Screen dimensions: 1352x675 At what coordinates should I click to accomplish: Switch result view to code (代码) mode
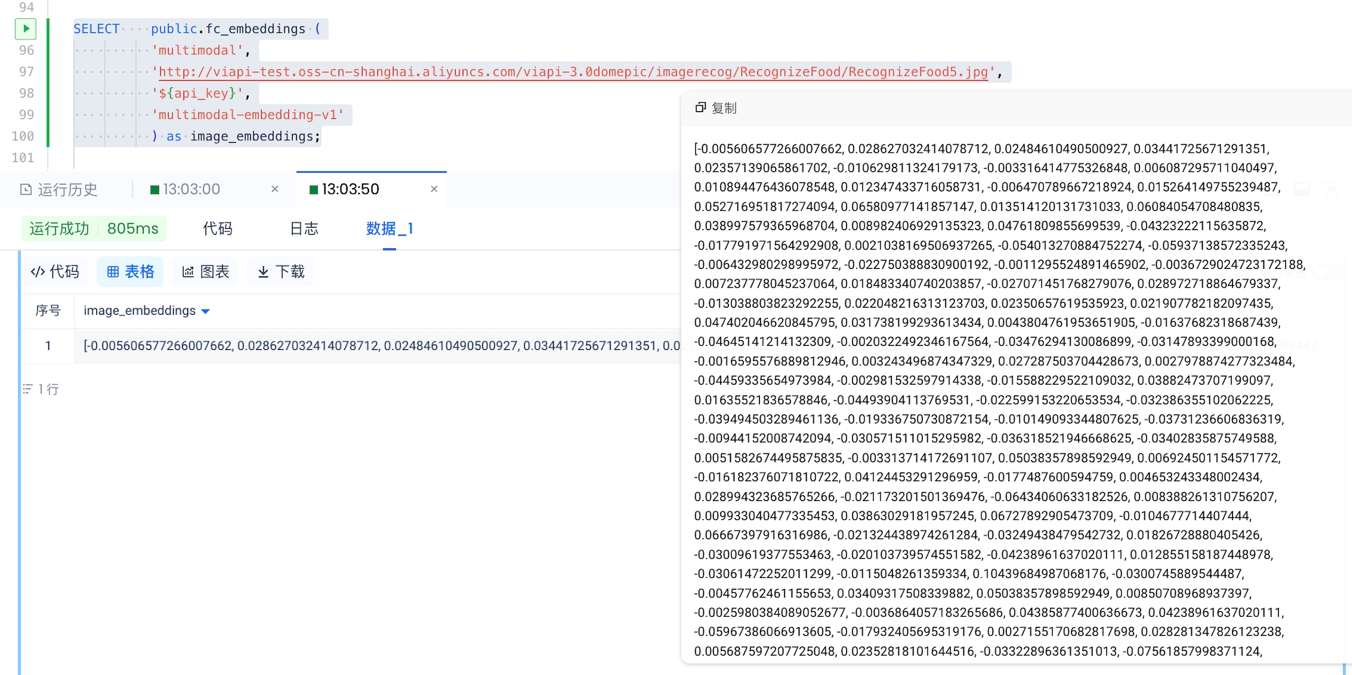tap(55, 272)
